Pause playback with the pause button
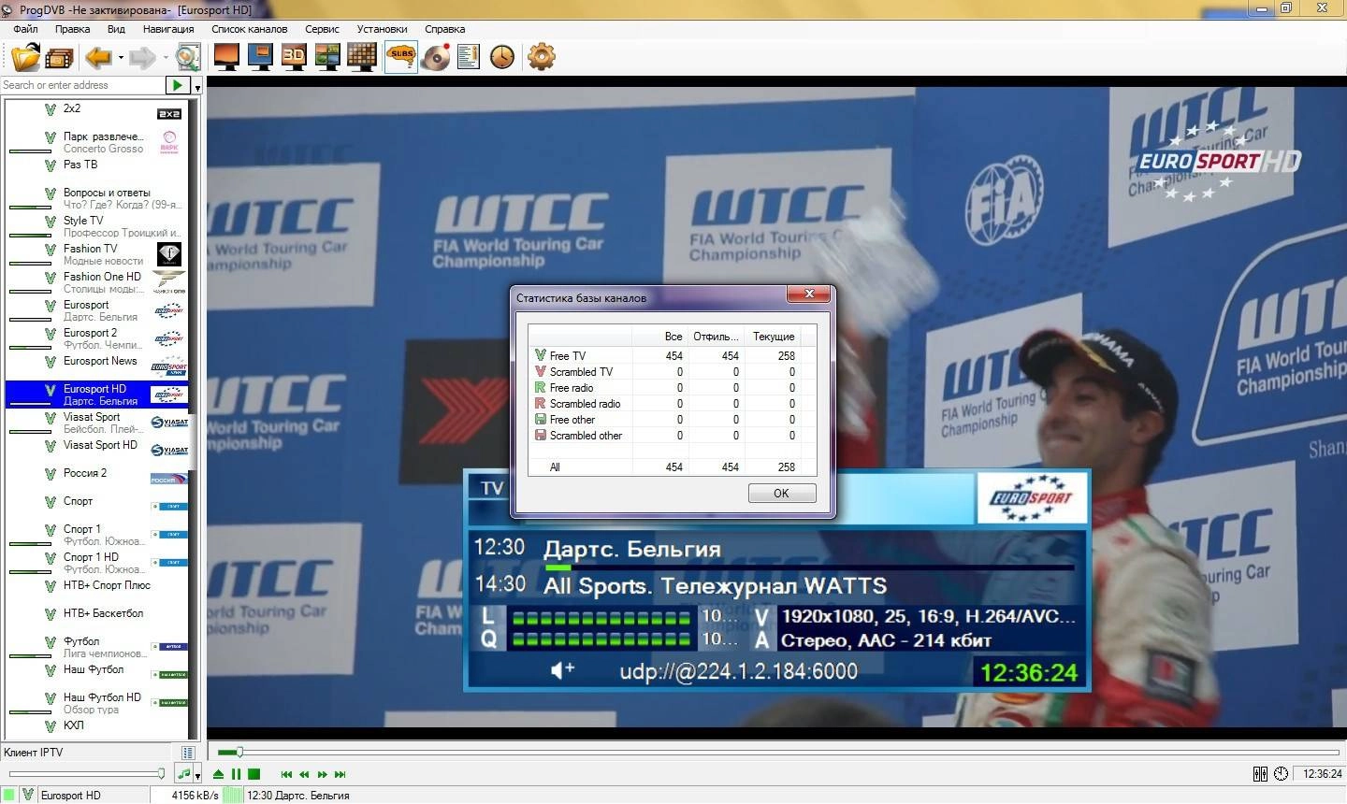The width and height of the screenshot is (1347, 804). (236, 774)
